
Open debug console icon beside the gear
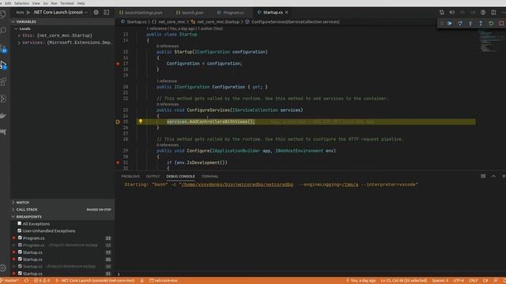click(x=107, y=13)
